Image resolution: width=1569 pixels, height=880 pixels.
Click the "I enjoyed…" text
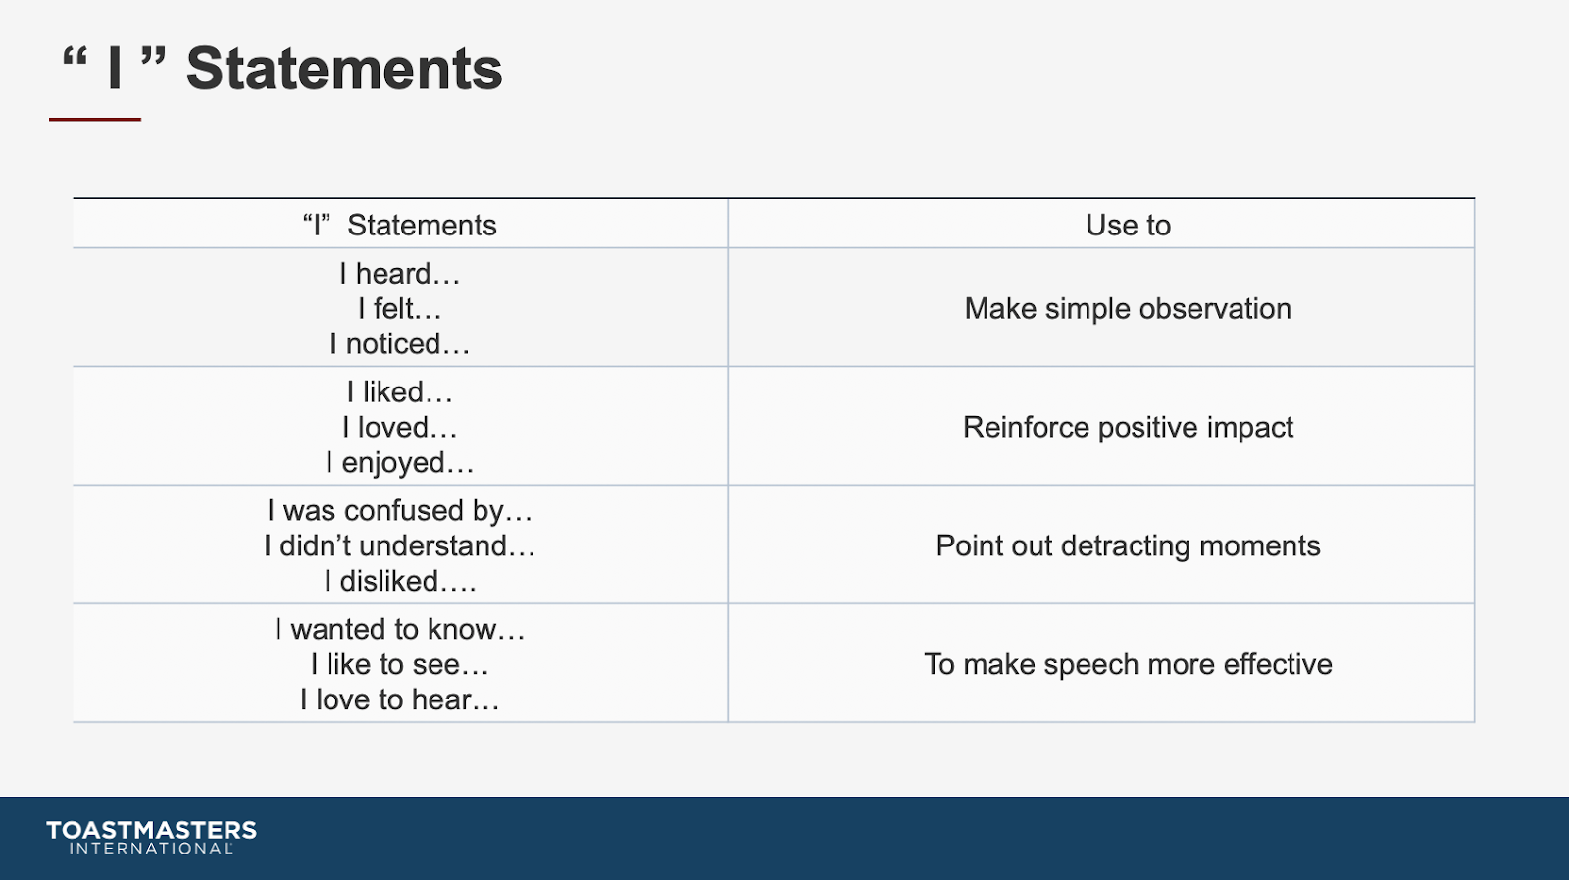coord(400,463)
